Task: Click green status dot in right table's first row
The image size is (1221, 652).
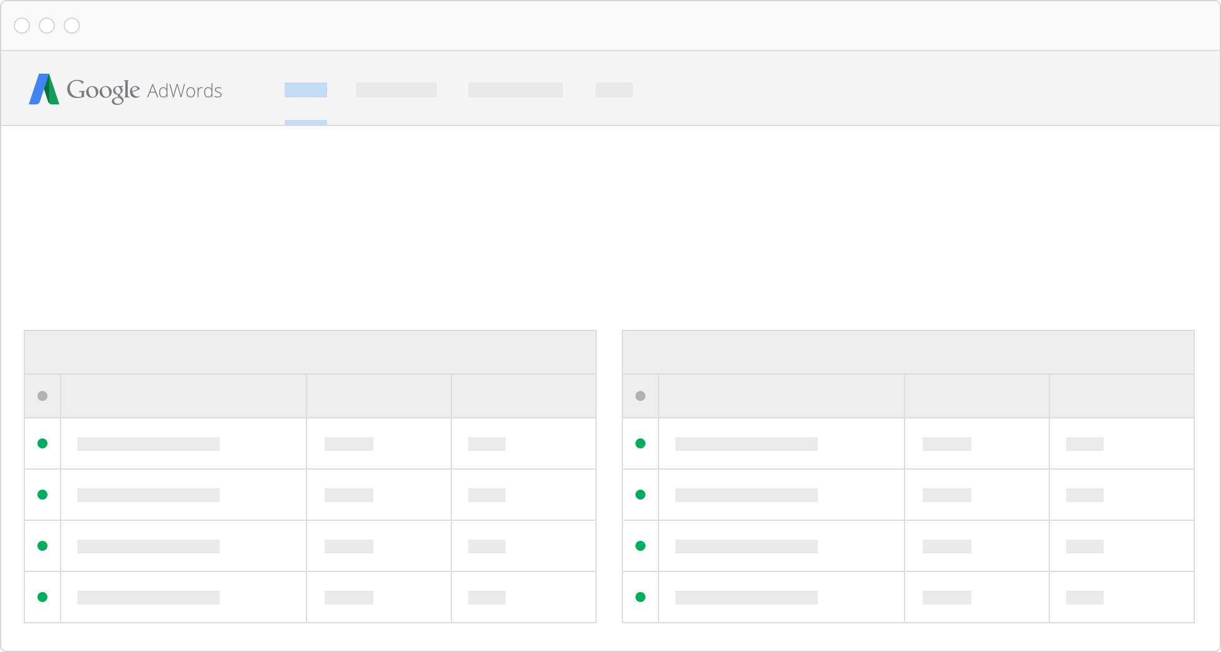Action: [x=640, y=443]
